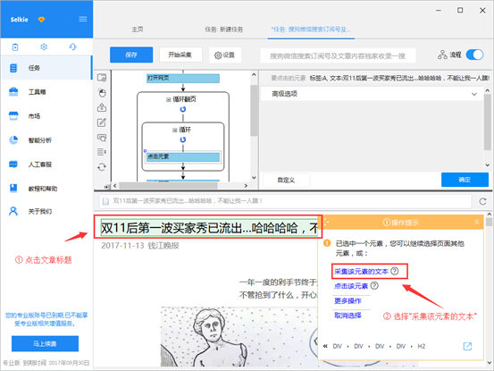The image size is (494, 371).
Task: Click the headset support icon below the Selkie header
Action: click(72, 47)
